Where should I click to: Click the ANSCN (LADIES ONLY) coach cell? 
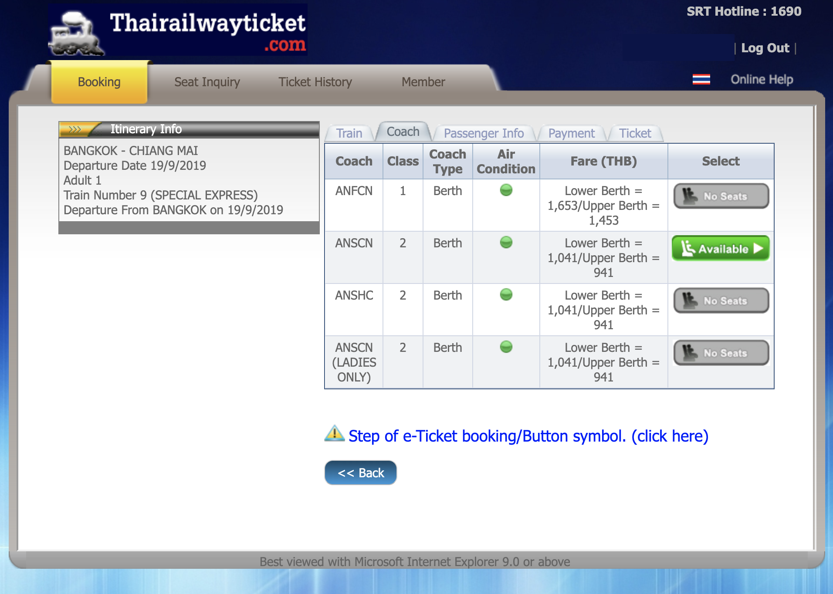pos(354,362)
